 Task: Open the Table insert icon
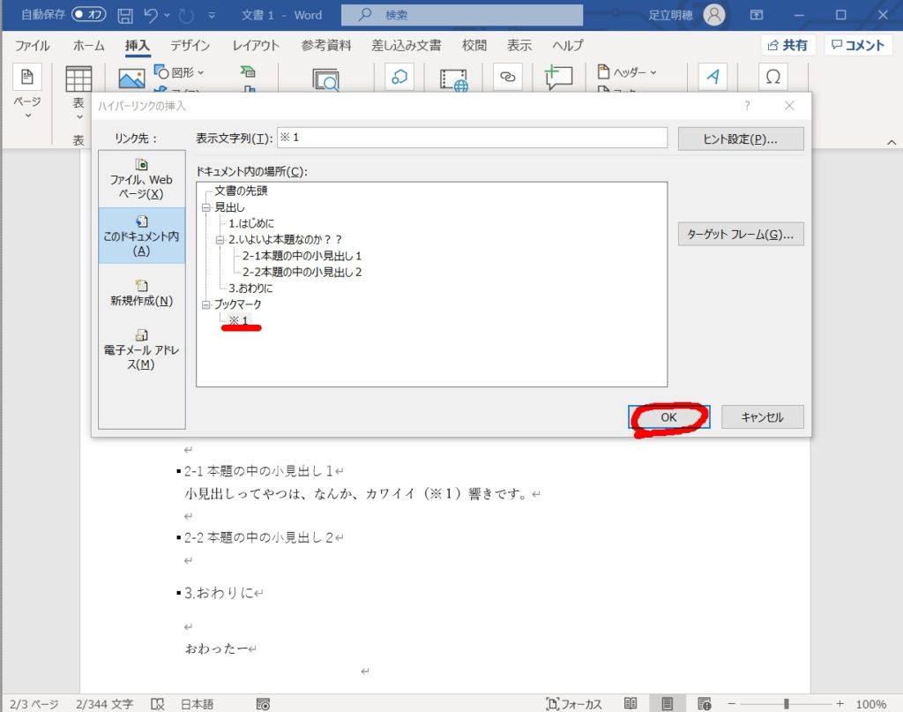pyautogui.click(x=78, y=79)
